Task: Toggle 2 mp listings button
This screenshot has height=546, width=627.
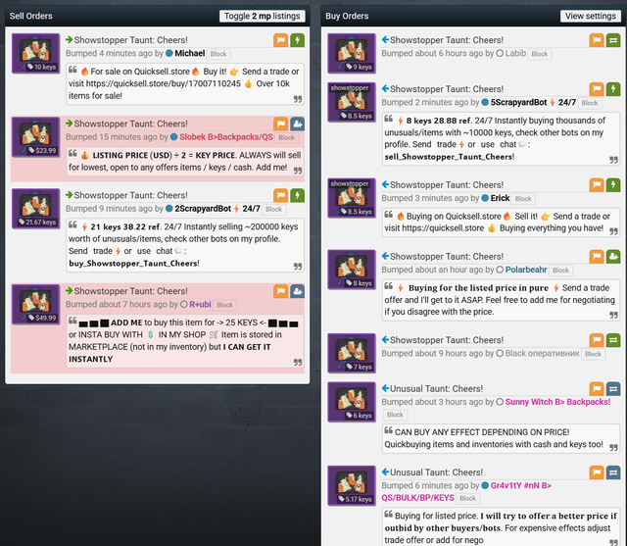Action: [262, 16]
